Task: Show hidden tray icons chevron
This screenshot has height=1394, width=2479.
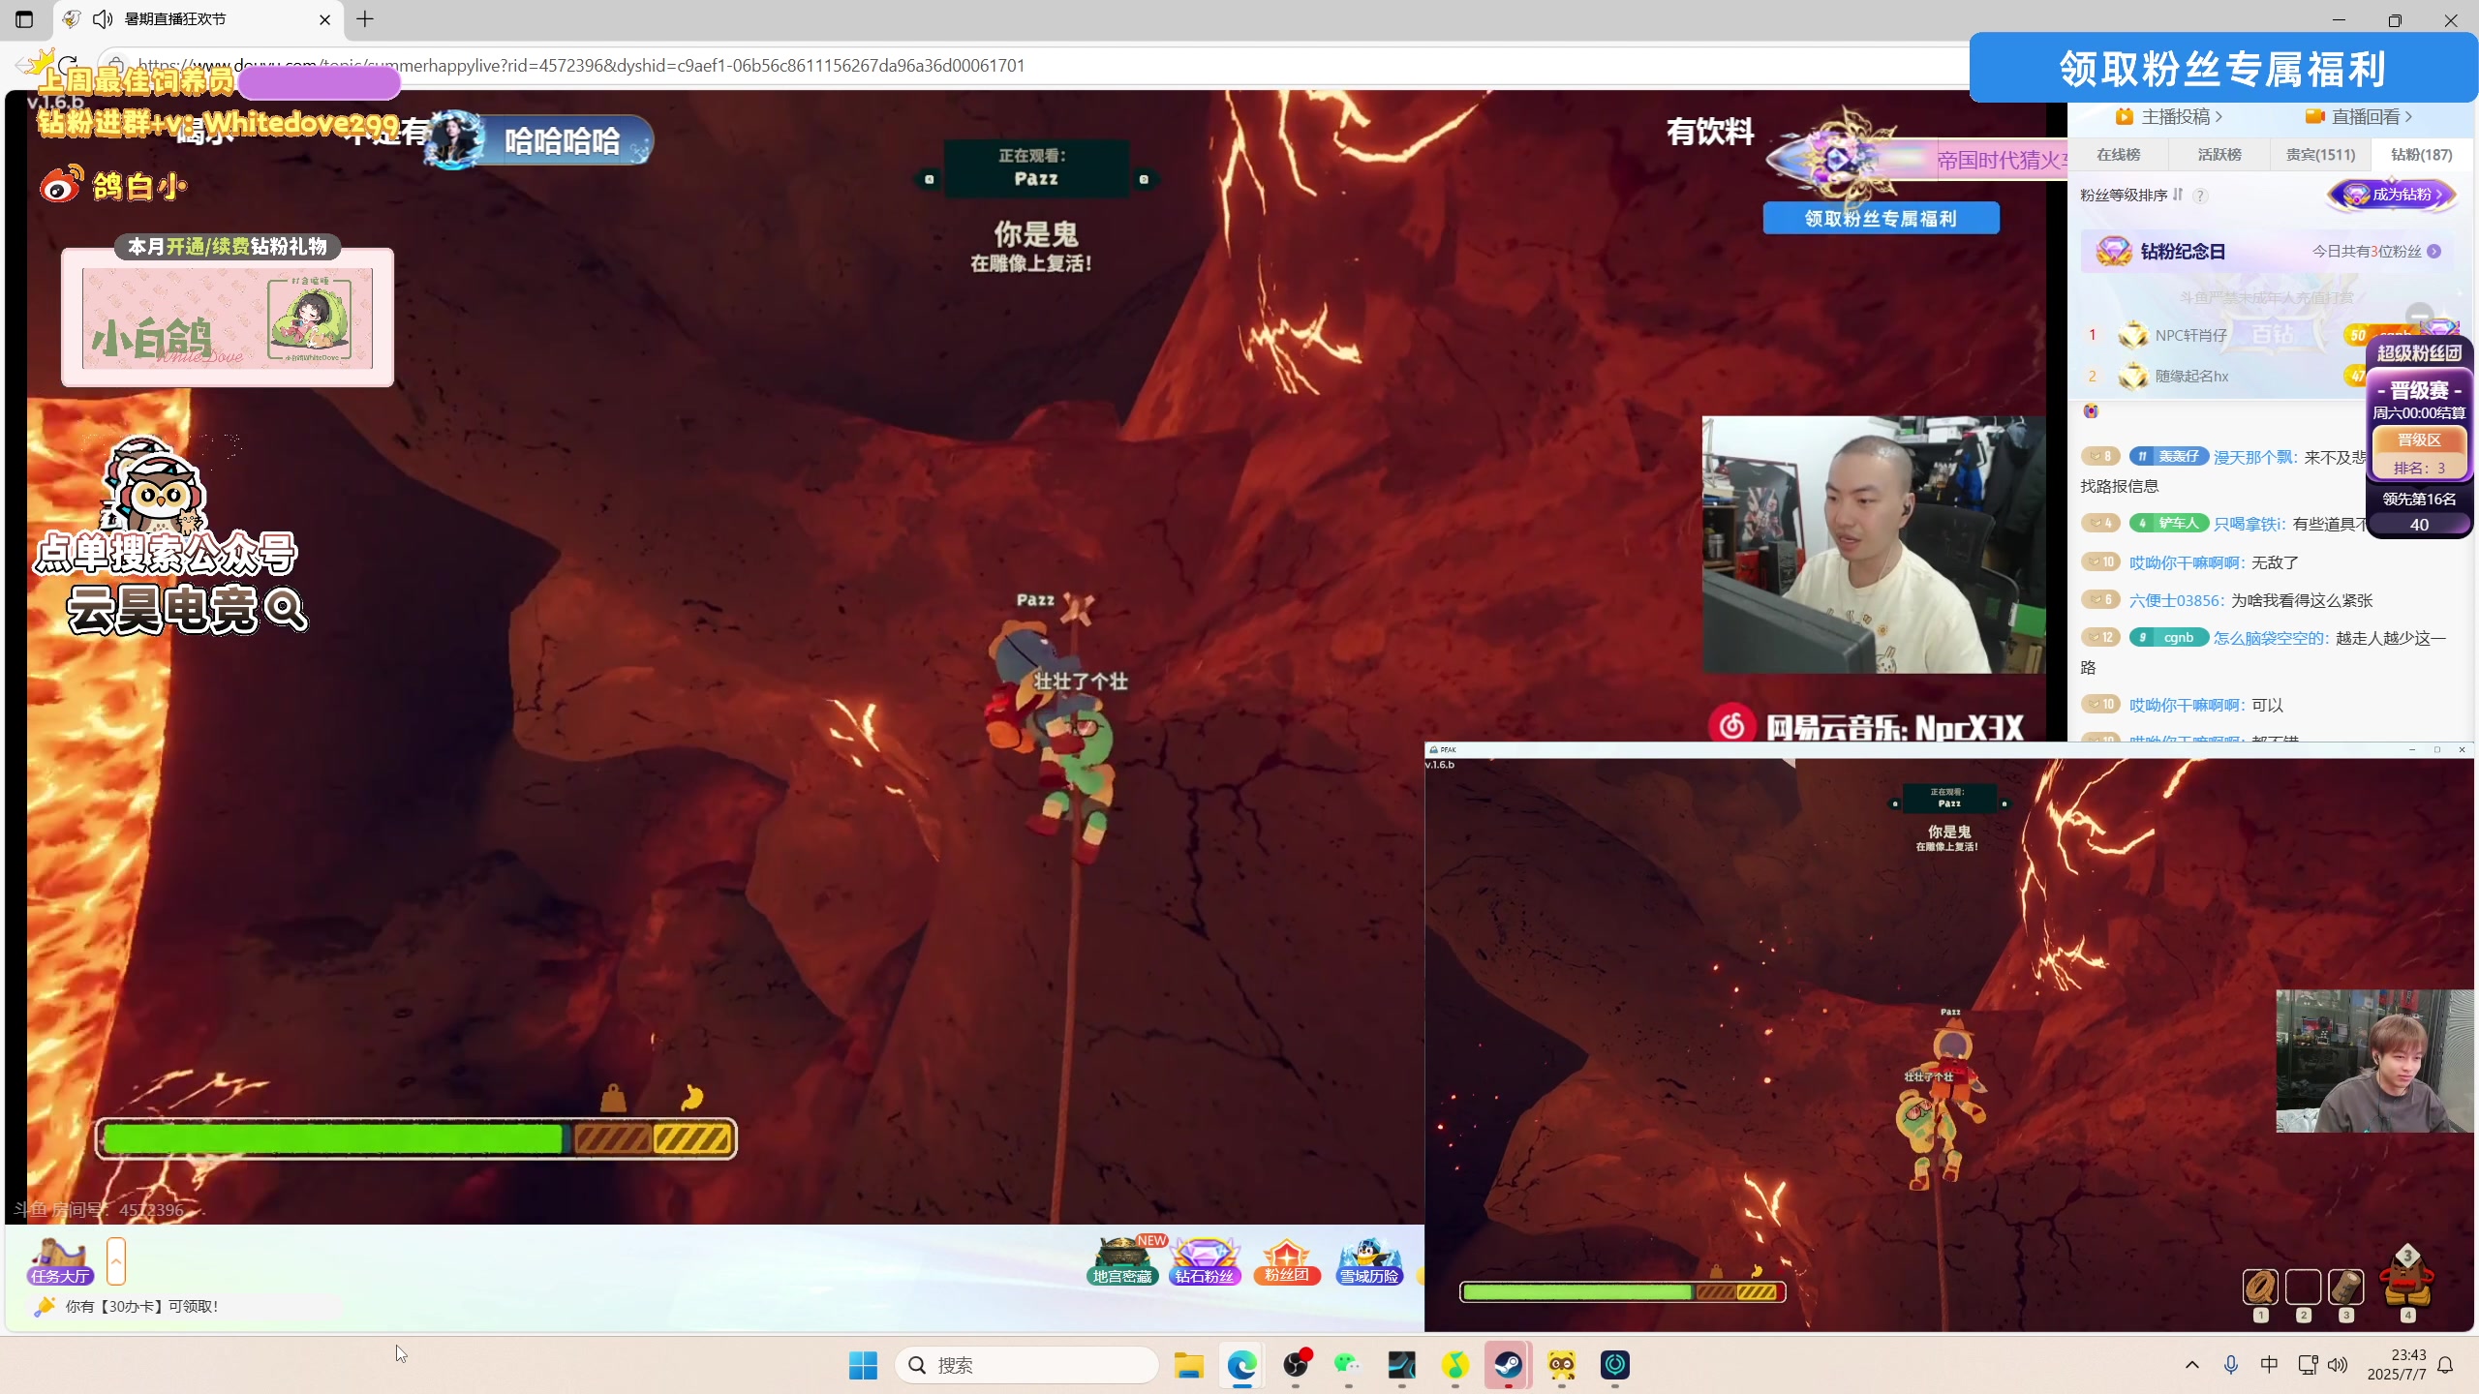Action: [2192, 1365]
